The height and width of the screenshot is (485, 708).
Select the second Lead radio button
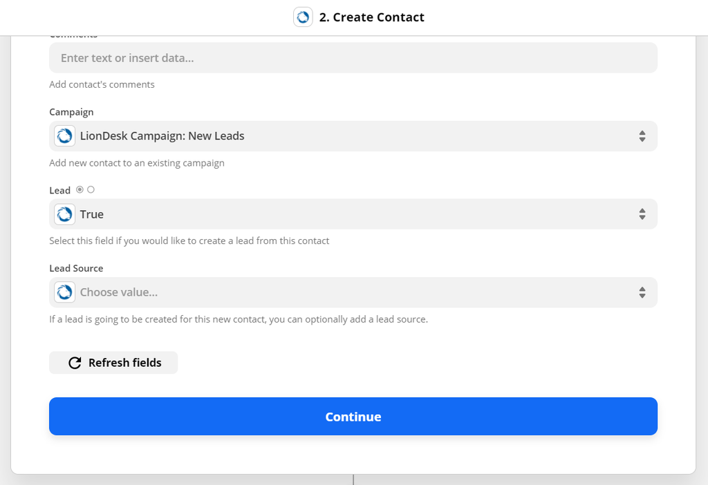(x=90, y=189)
